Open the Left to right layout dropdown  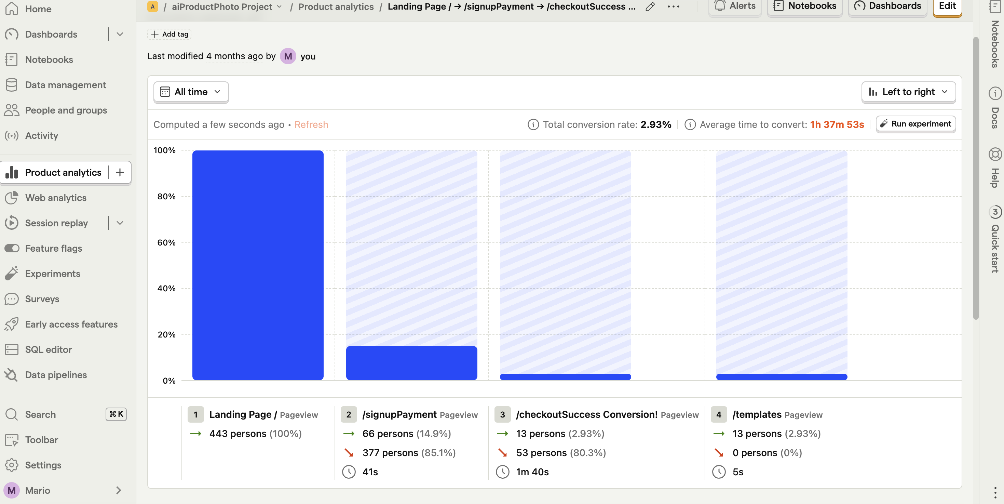point(908,92)
